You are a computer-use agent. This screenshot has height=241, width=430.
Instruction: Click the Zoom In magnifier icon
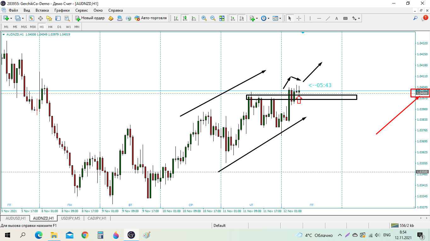click(204, 18)
